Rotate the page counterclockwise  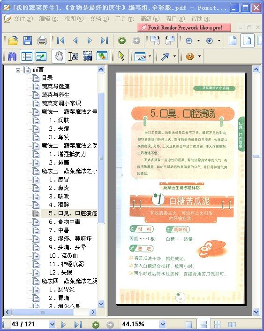coord(170,40)
